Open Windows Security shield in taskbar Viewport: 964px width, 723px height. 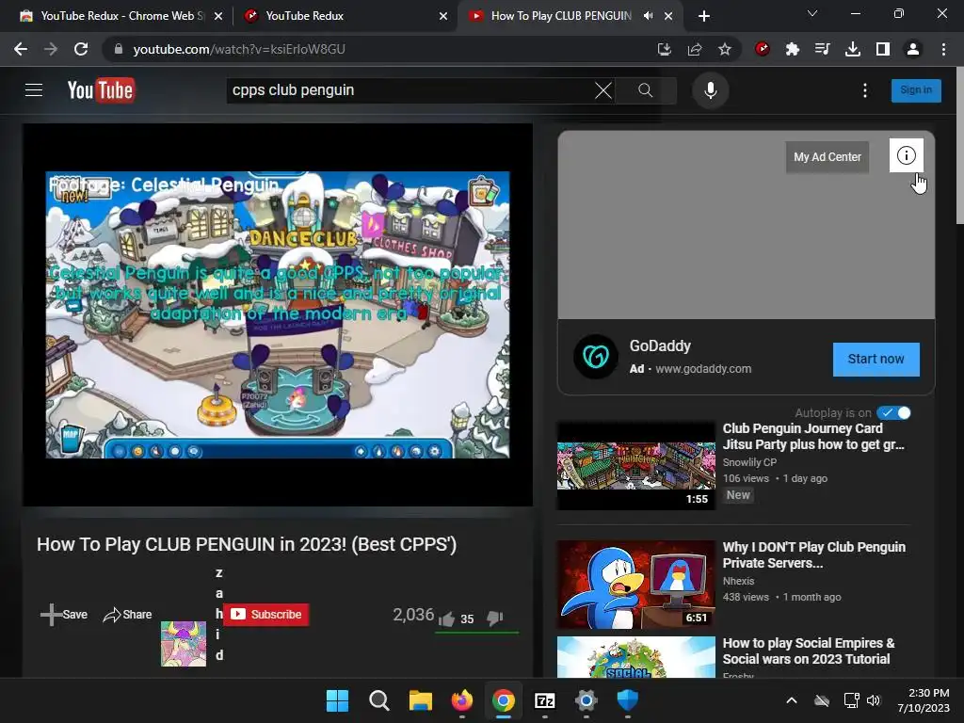[x=628, y=700]
